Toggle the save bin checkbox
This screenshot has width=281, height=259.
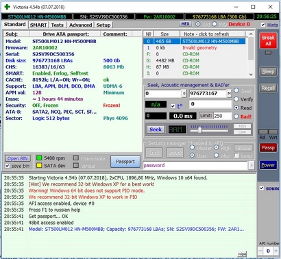(8, 166)
